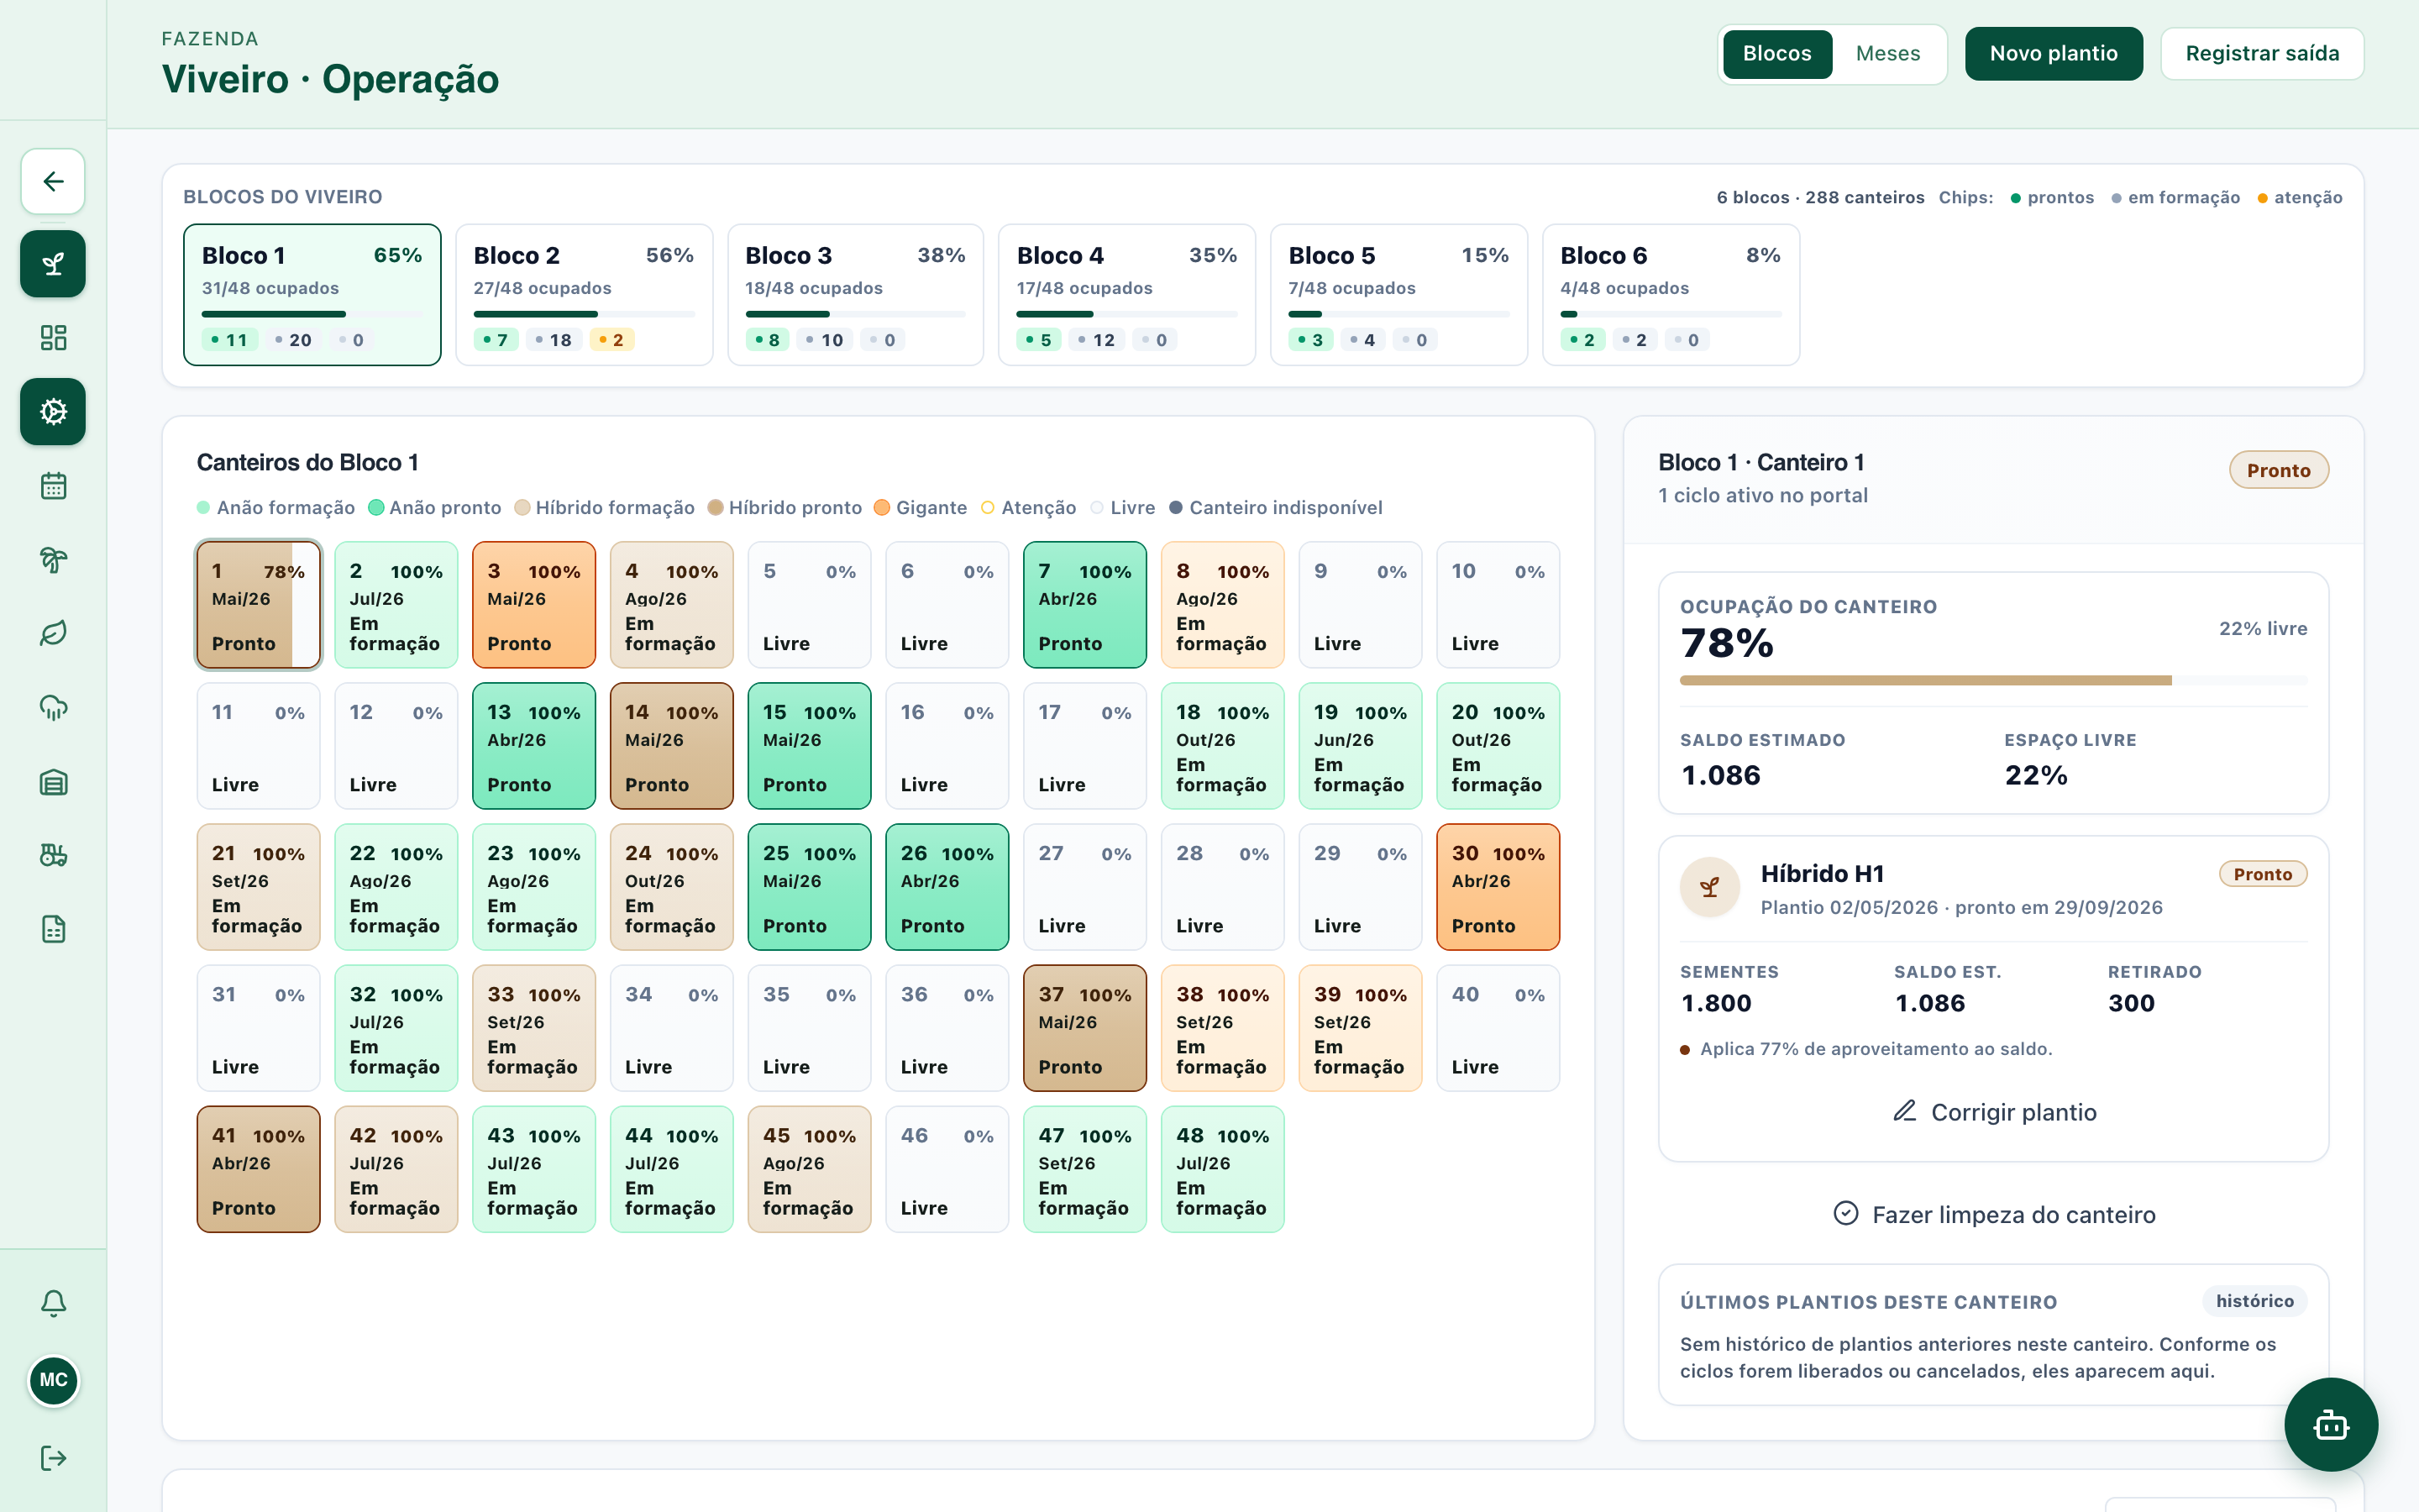Click the pencil icon in Corrigir plantio
The height and width of the screenshot is (1512, 2419).
1904,1112
